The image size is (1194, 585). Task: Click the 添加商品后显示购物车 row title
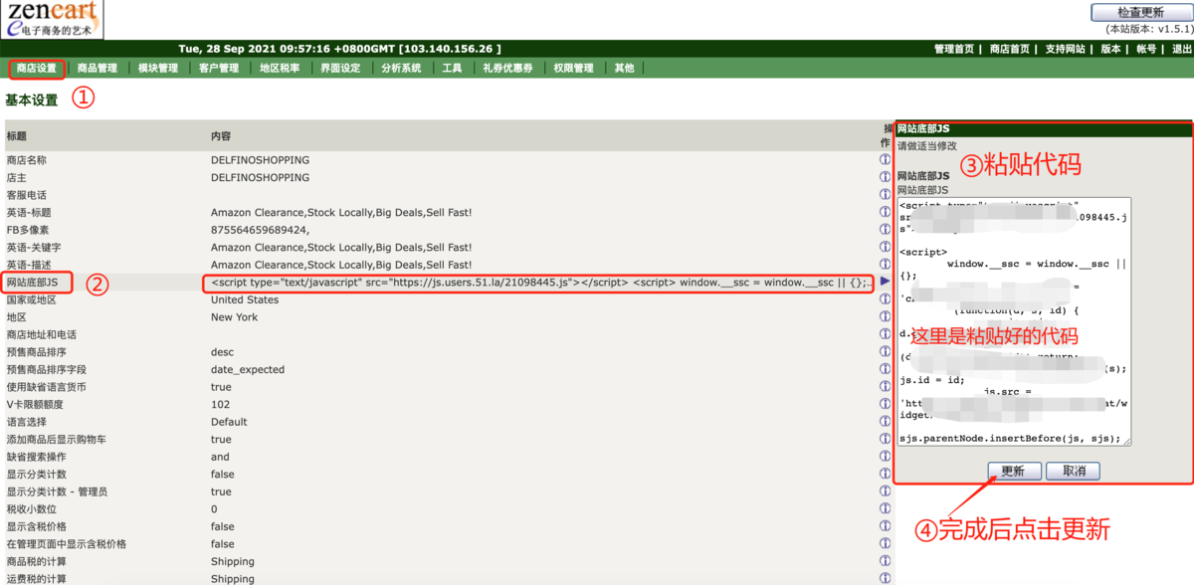pyautogui.click(x=56, y=439)
